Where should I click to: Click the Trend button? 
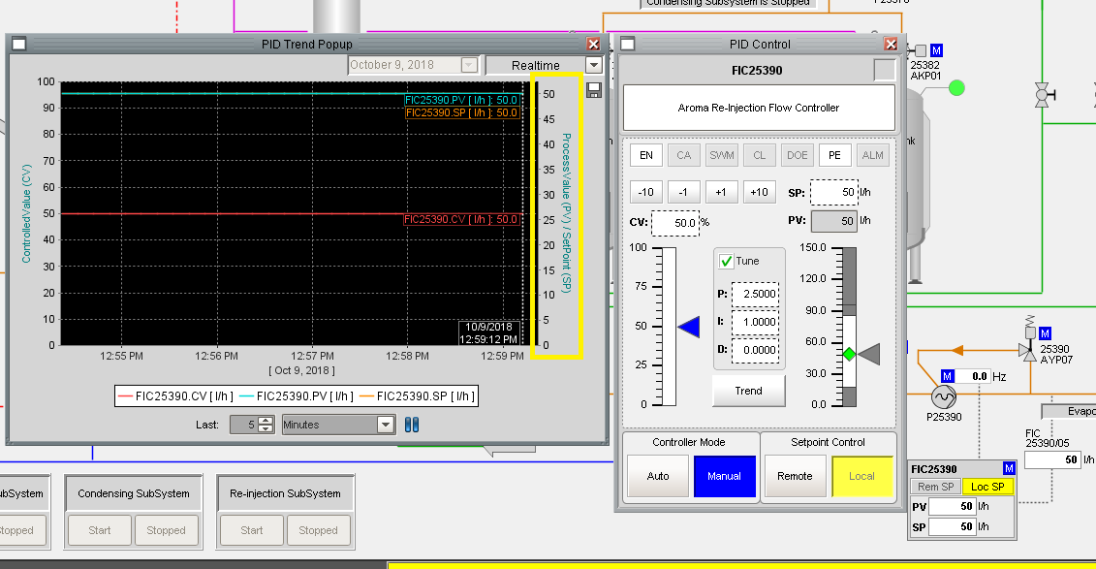pos(747,391)
